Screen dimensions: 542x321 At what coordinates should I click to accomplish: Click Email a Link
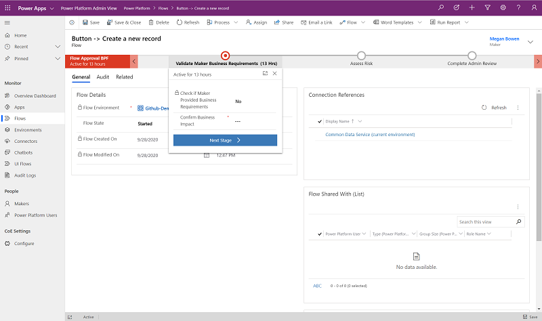316,22
